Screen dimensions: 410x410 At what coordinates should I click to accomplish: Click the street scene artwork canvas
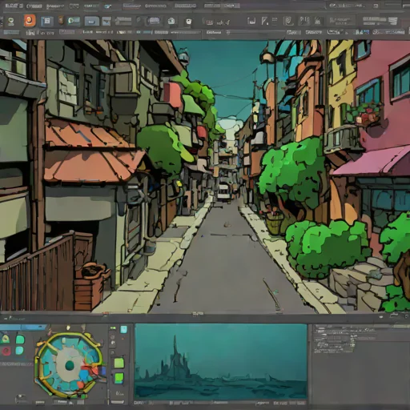tap(205, 176)
